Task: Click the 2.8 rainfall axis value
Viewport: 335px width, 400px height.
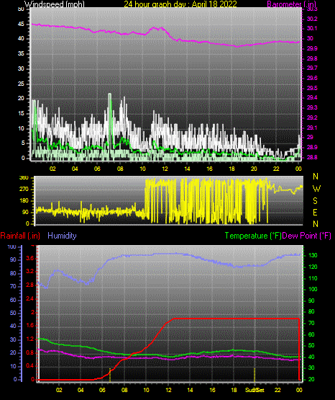Action: click(x=29, y=285)
